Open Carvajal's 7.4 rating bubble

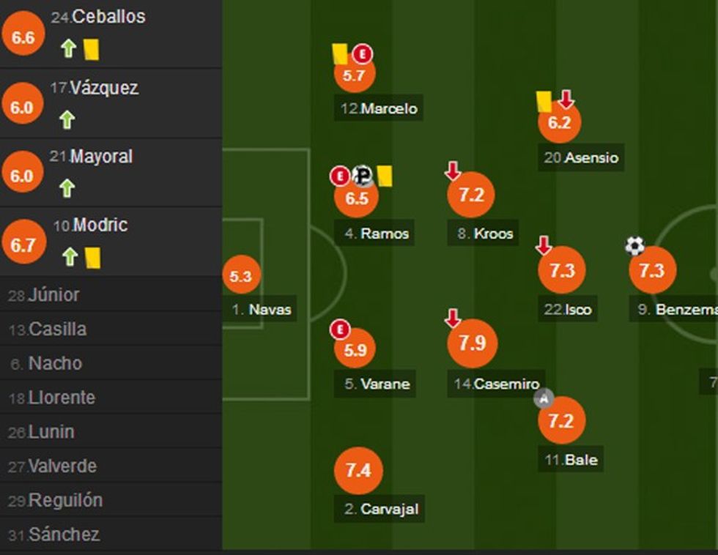tap(358, 470)
